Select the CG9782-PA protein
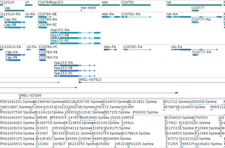This screenshot has width=225, height=148. [x=137, y=50]
